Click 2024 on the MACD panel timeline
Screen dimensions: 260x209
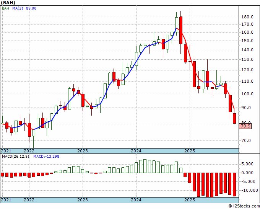(136, 200)
